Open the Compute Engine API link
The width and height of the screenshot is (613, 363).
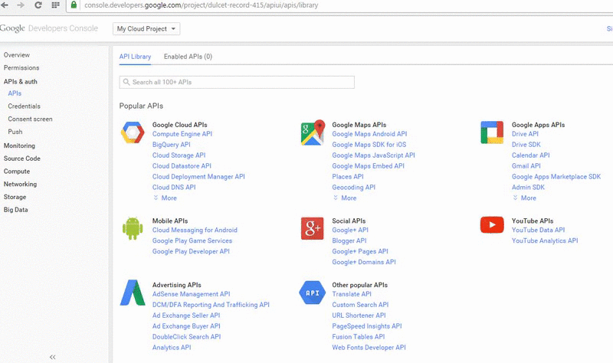182,134
